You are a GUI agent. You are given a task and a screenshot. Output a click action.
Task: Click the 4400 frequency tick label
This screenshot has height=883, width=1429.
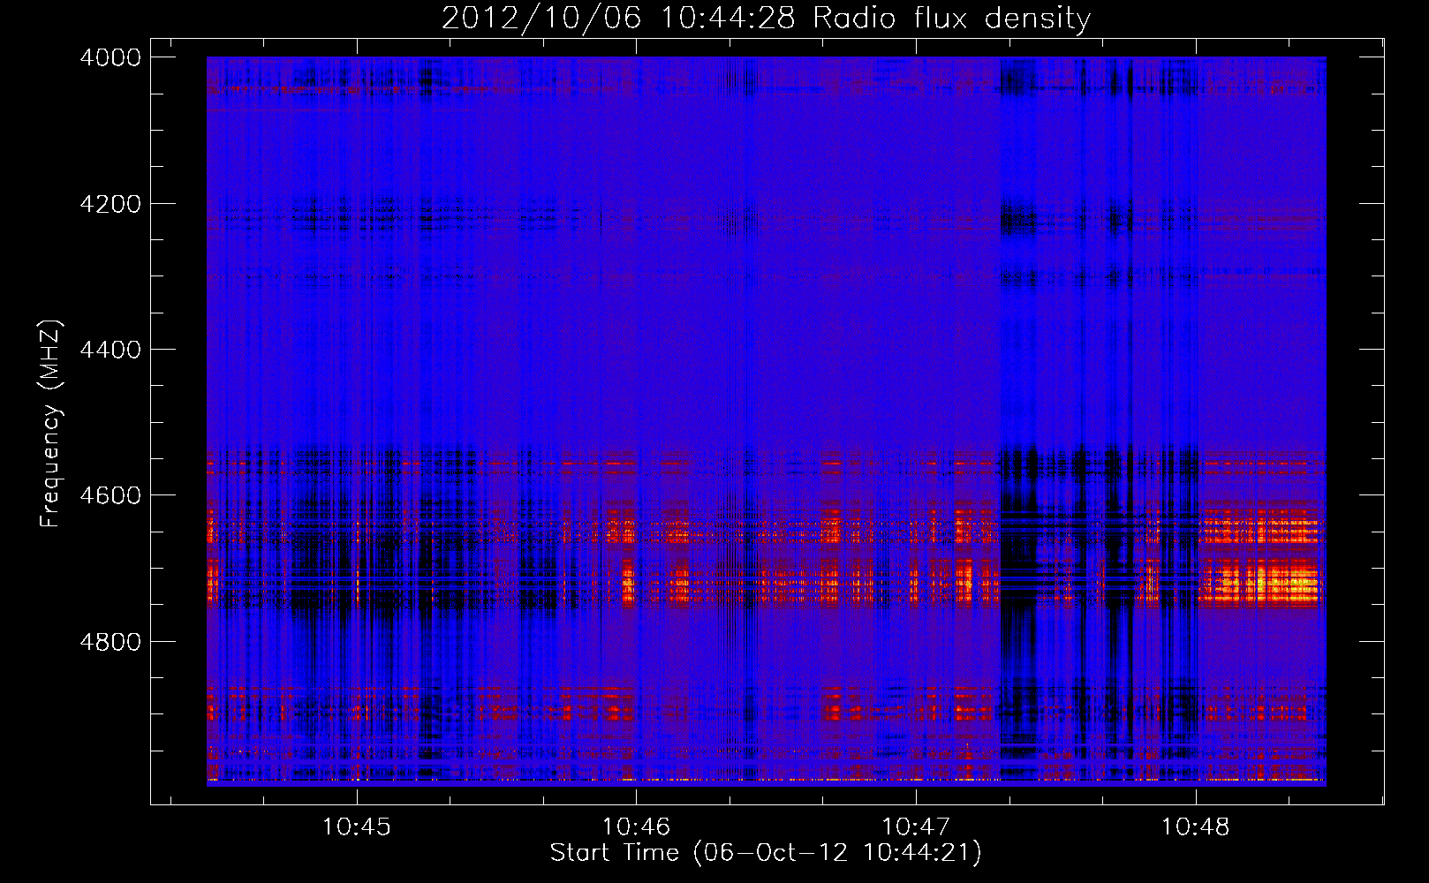110,350
